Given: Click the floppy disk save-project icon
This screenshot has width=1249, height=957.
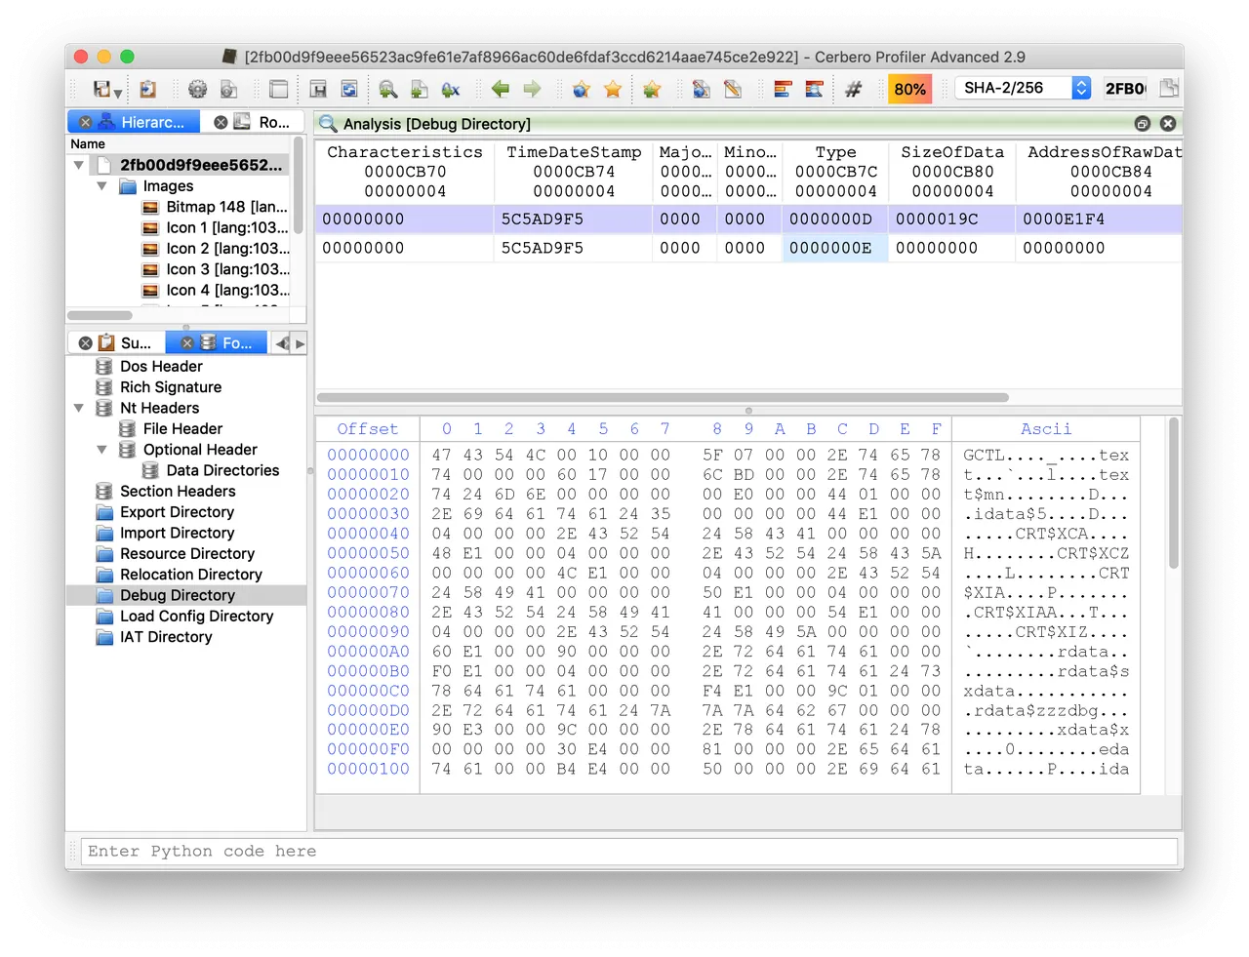Looking at the screenshot, I should [318, 89].
